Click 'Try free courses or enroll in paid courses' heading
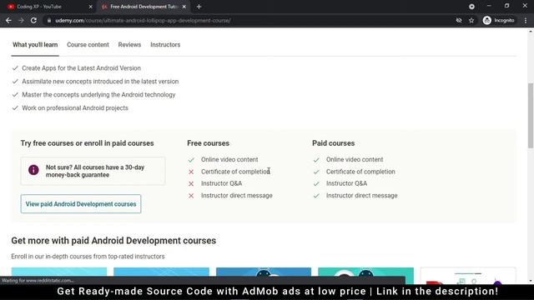This screenshot has height=300, width=534. pyautogui.click(x=87, y=143)
